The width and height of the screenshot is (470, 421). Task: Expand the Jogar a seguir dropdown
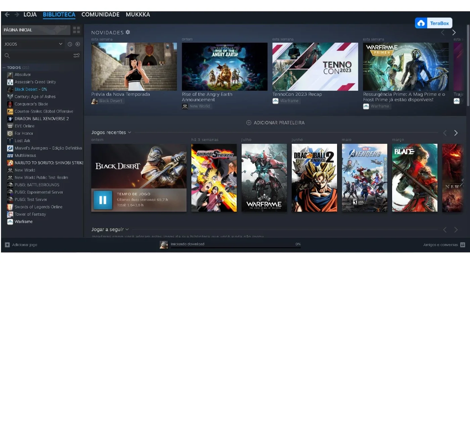127,229
